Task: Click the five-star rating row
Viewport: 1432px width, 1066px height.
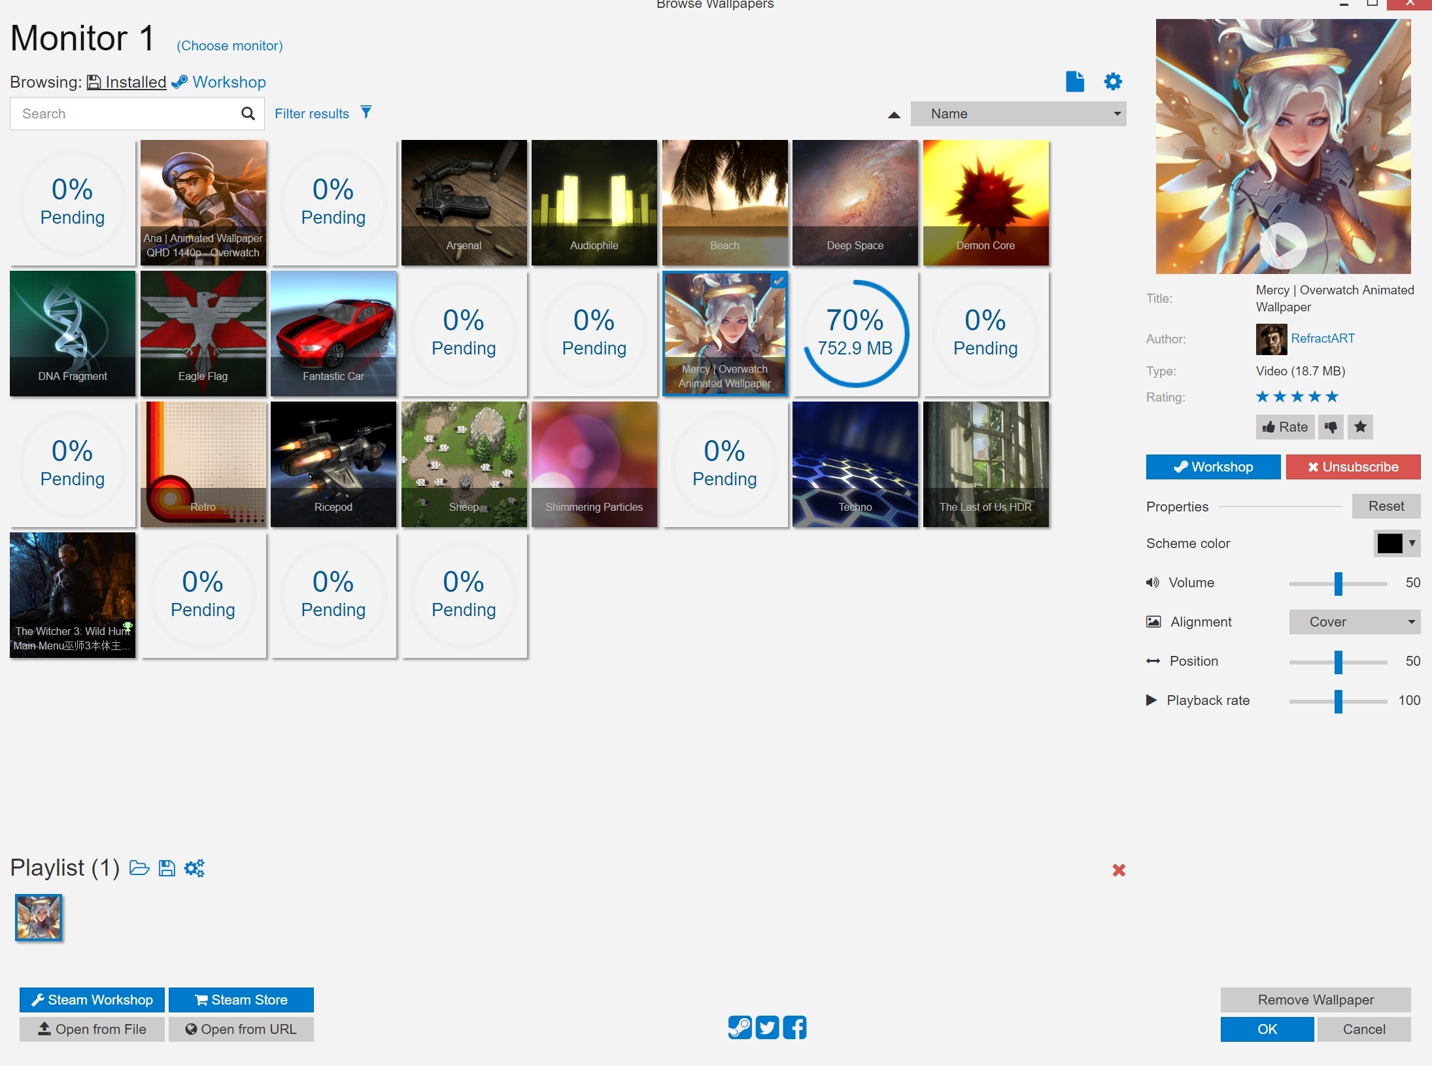Action: pyautogui.click(x=1297, y=396)
